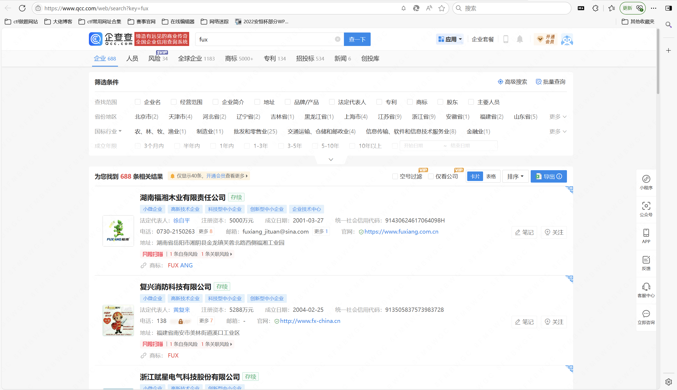
Task: Check the 股东 checkbox
Action: point(440,102)
